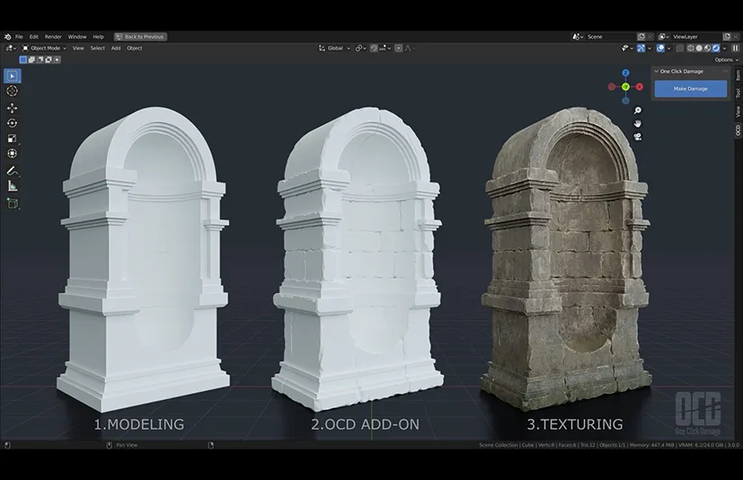Activate the 3D Cursor tool

point(13,91)
